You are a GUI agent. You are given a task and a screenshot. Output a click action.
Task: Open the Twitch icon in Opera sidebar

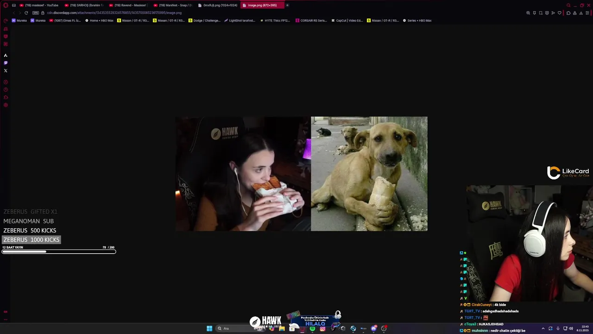(x=6, y=63)
